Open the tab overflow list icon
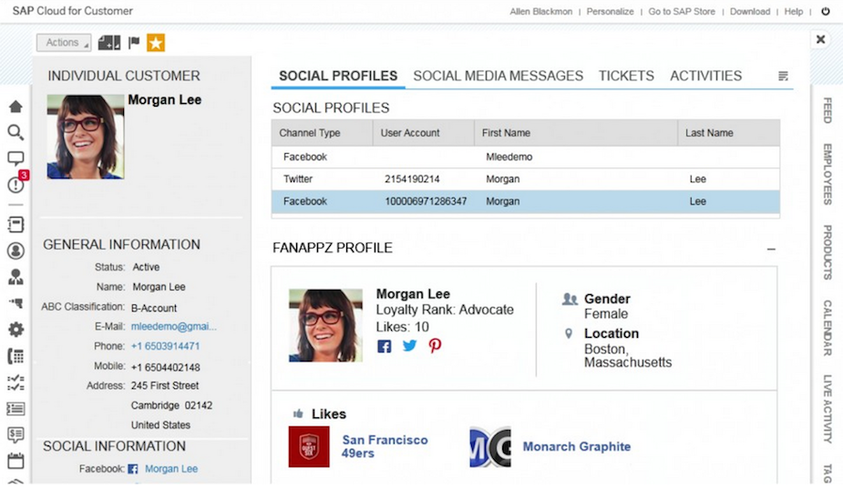Screen dimensions: 843x491 (783, 77)
